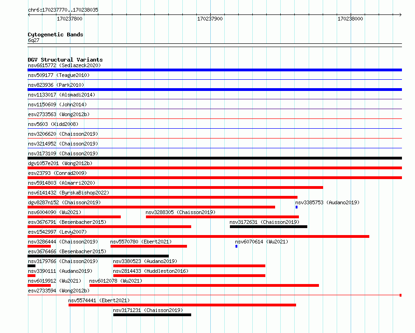The width and height of the screenshot is (415, 333).
Task: Click the esv3676791 (Besenbacher2015) label
Action: coord(67,222)
